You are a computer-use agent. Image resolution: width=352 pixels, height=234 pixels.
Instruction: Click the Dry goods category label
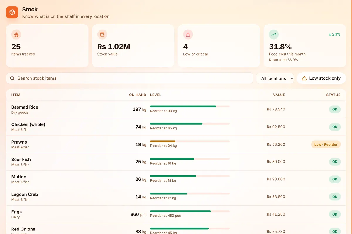pos(20,112)
